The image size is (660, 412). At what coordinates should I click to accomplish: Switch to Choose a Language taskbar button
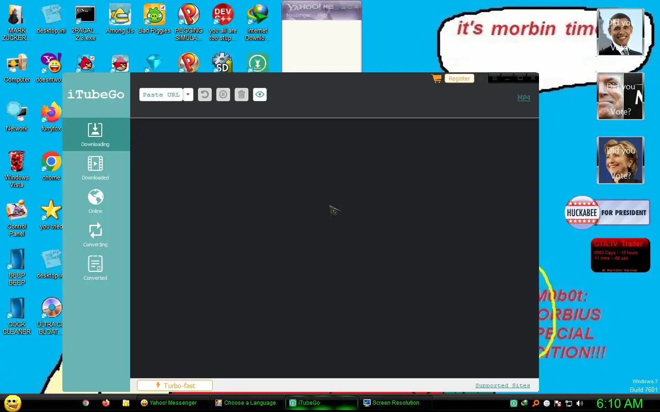[x=247, y=403]
